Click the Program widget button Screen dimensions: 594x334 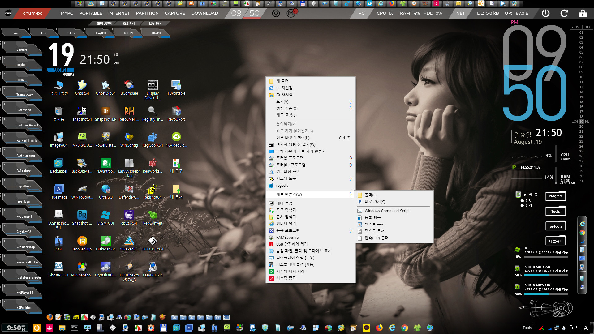tap(555, 196)
